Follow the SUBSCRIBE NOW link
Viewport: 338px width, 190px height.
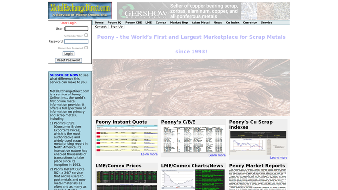pyautogui.click(x=64, y=75)
